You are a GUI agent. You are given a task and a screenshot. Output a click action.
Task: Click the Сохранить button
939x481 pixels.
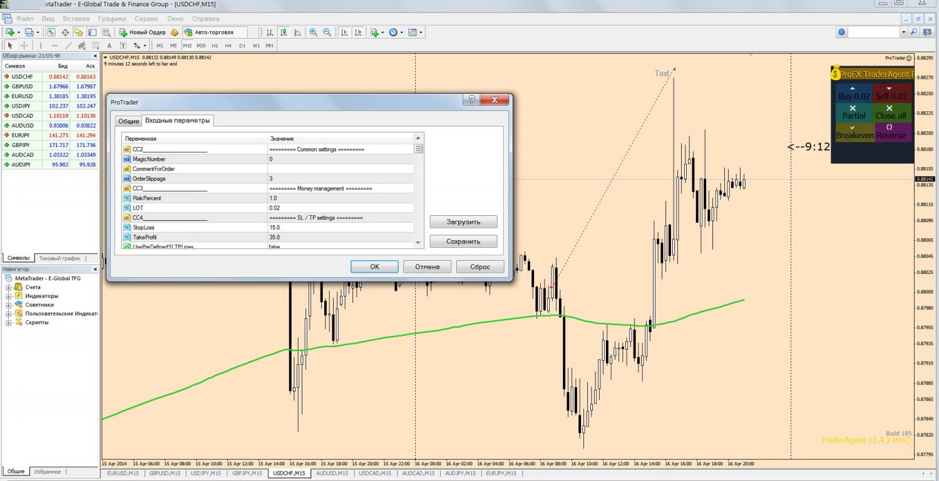(x=463, y=241)
